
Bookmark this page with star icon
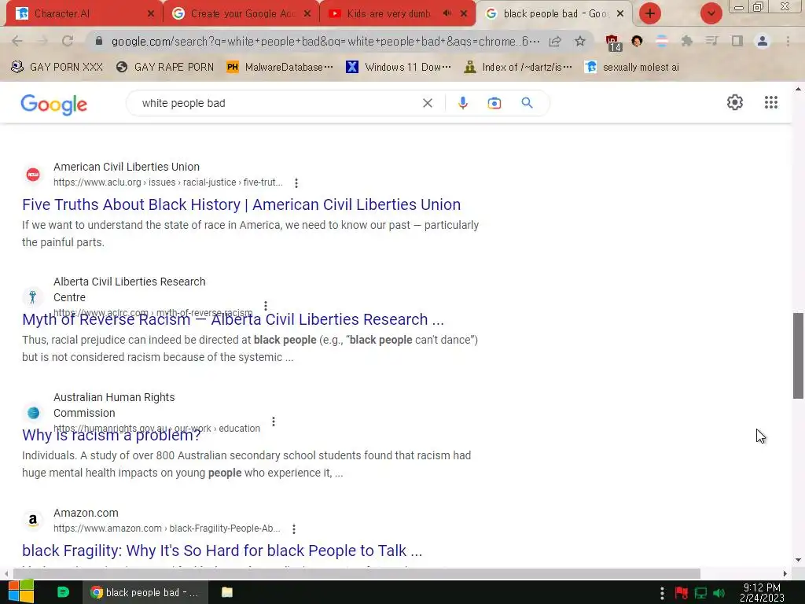[x=580, y=41]
